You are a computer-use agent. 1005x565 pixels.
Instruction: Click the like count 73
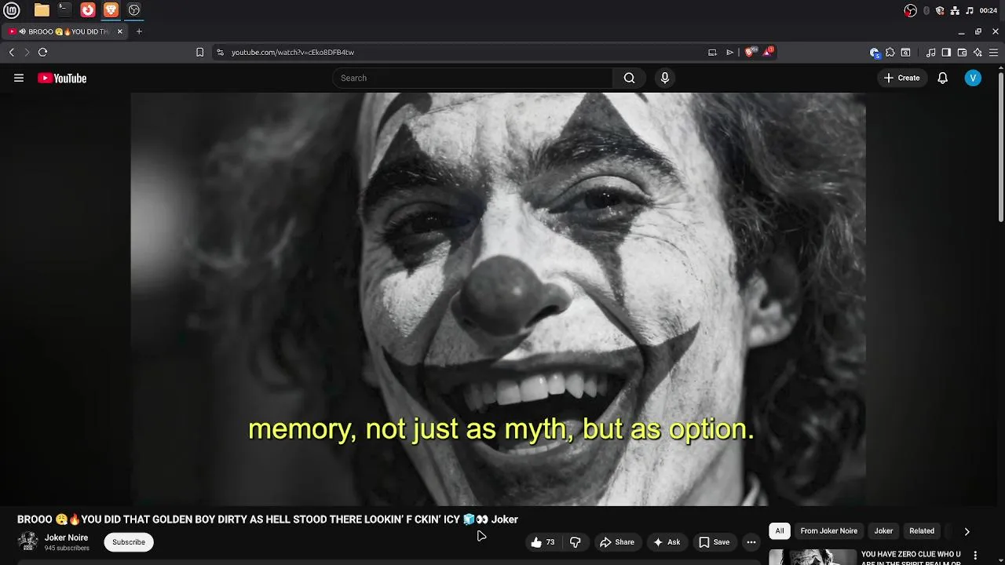[550, 542]
